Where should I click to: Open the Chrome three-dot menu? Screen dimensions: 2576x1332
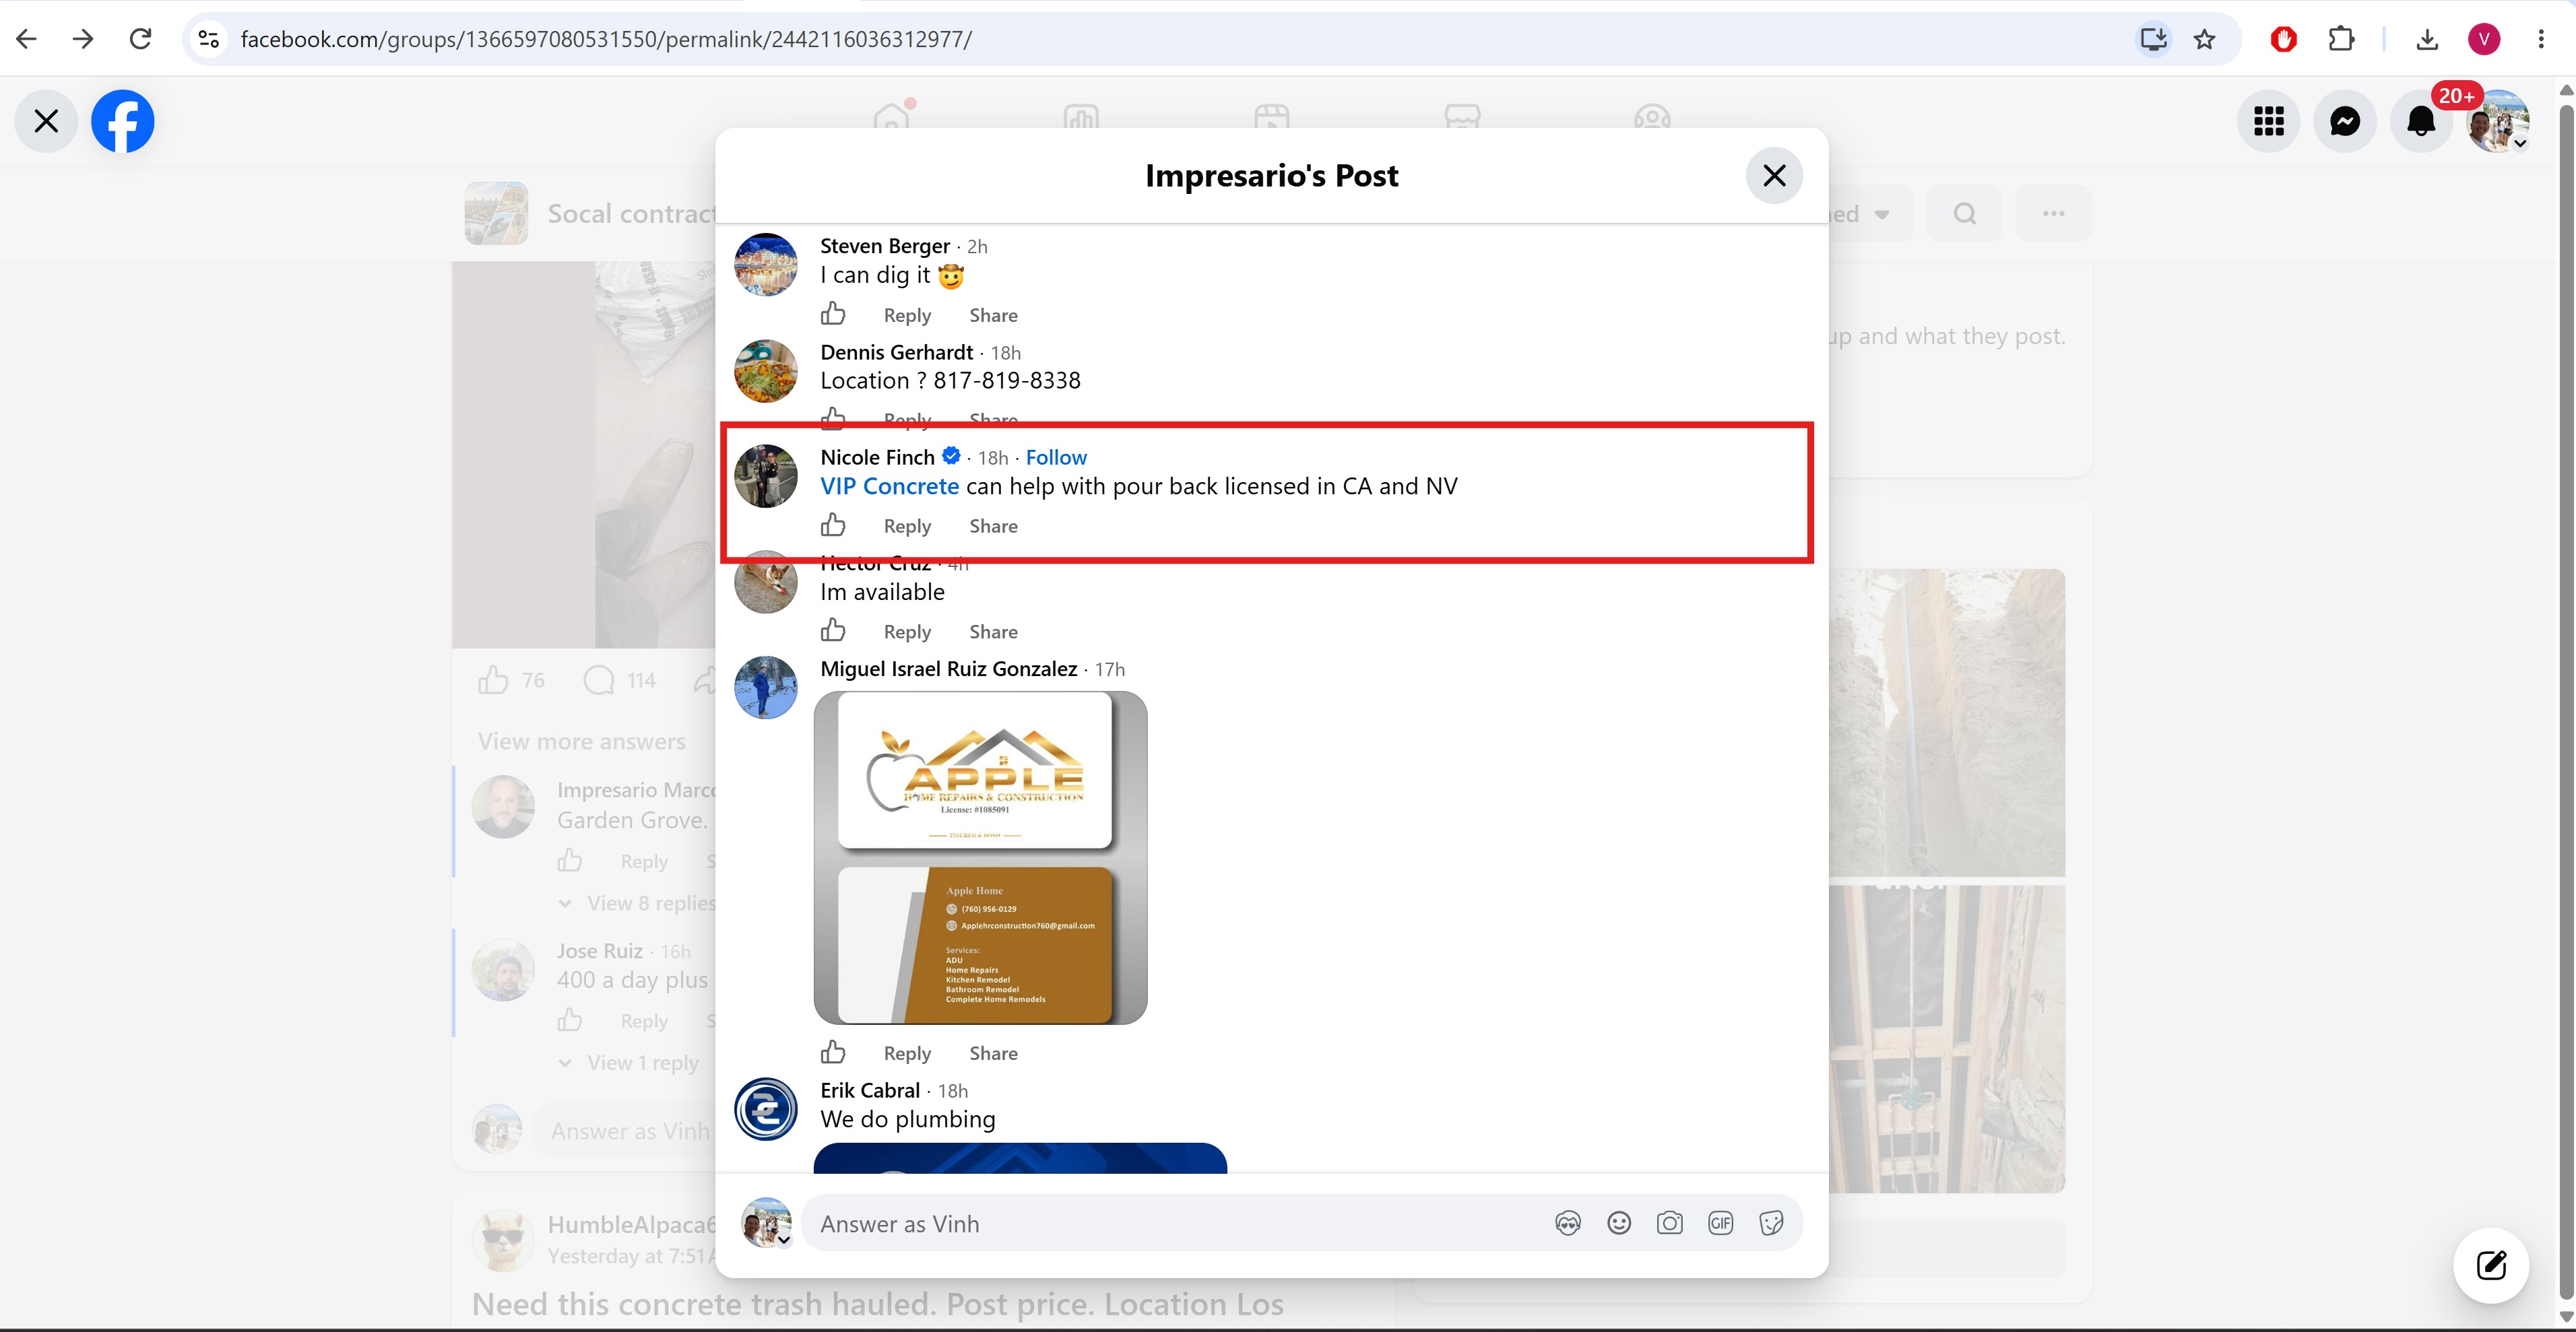(x=2541, y=39)
